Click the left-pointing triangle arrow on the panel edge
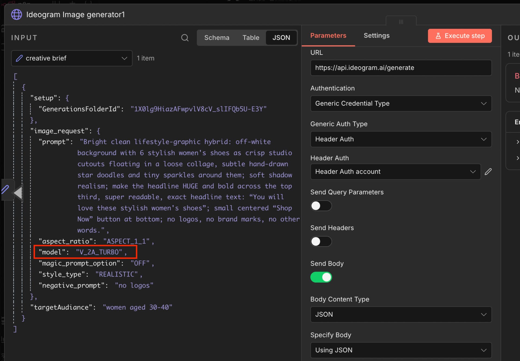This screenshot has height=361, width=520. click(x=18, y=193)
